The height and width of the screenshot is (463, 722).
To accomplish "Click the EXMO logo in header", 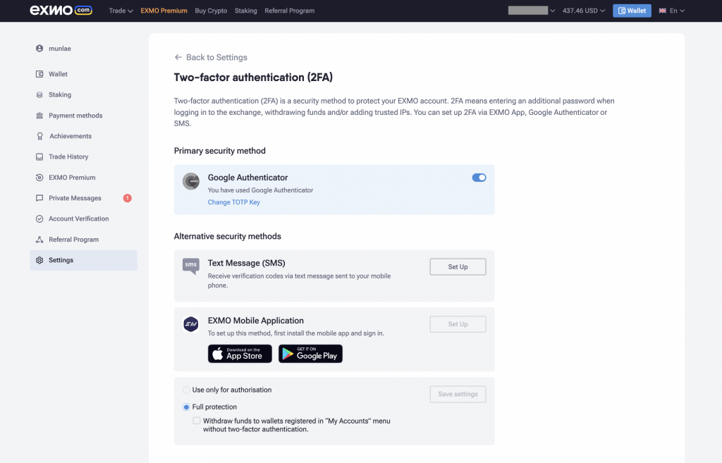I will pyautogui.click(x=61, y=10).
